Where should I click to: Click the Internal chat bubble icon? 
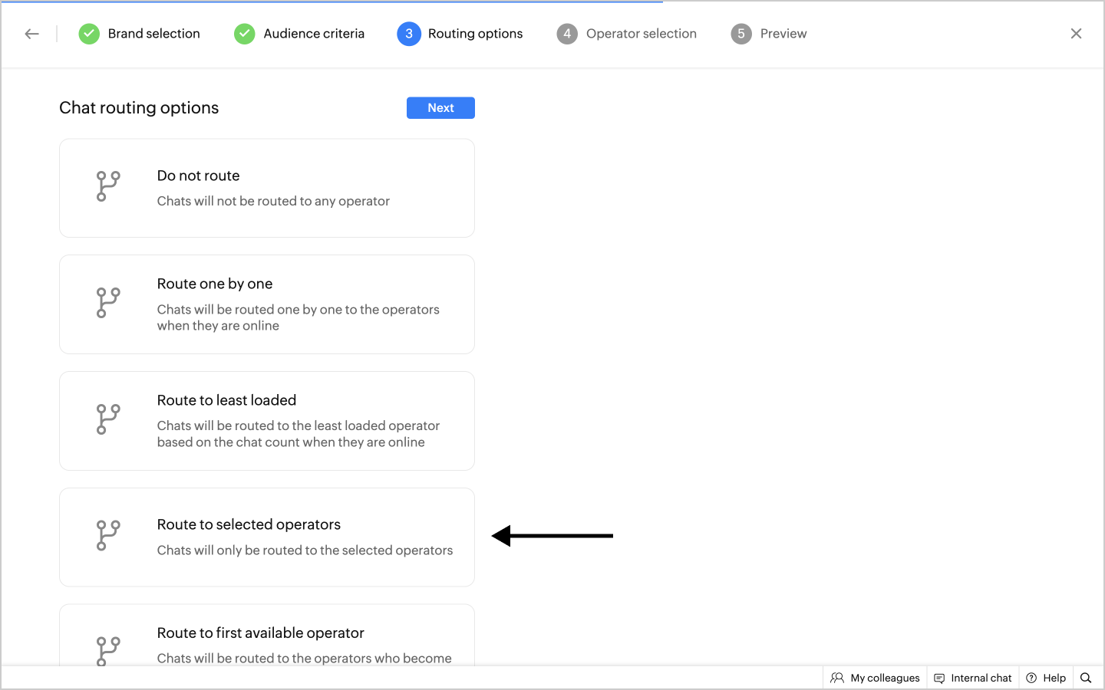[x=939, y=678]
